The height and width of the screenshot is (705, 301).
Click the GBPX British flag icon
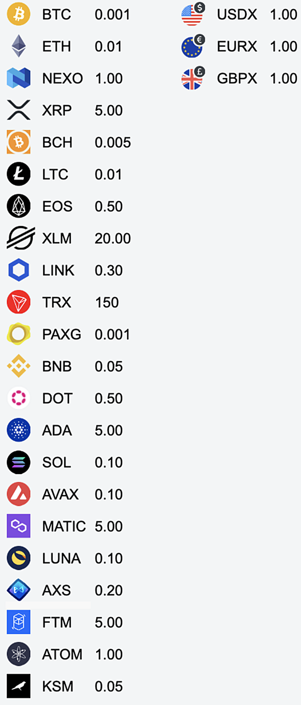(x=193, y=79)
